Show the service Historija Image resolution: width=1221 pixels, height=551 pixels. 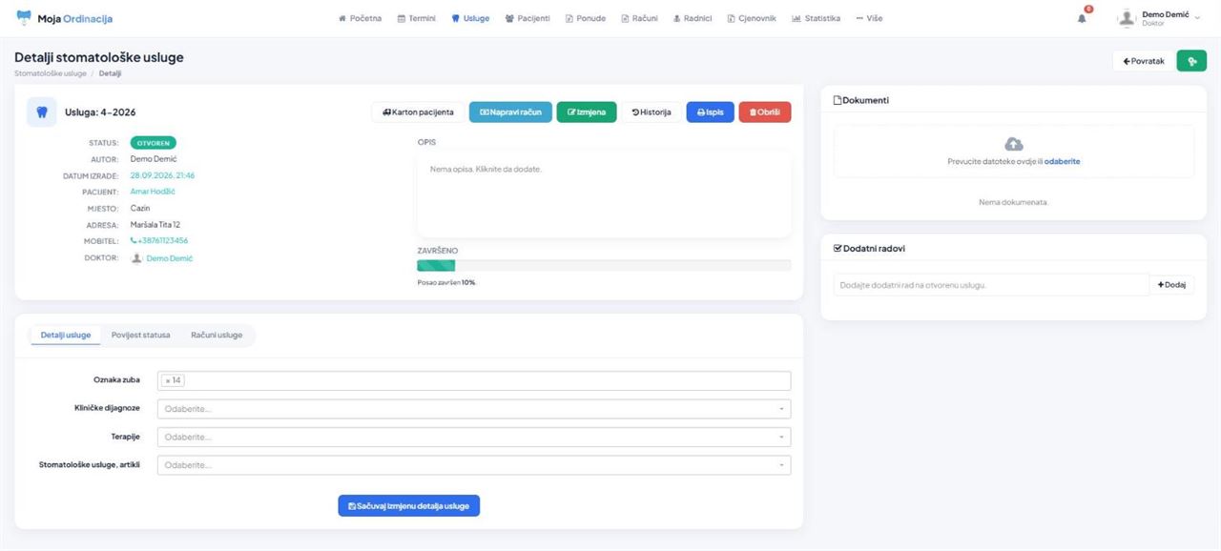coord(652,112)
